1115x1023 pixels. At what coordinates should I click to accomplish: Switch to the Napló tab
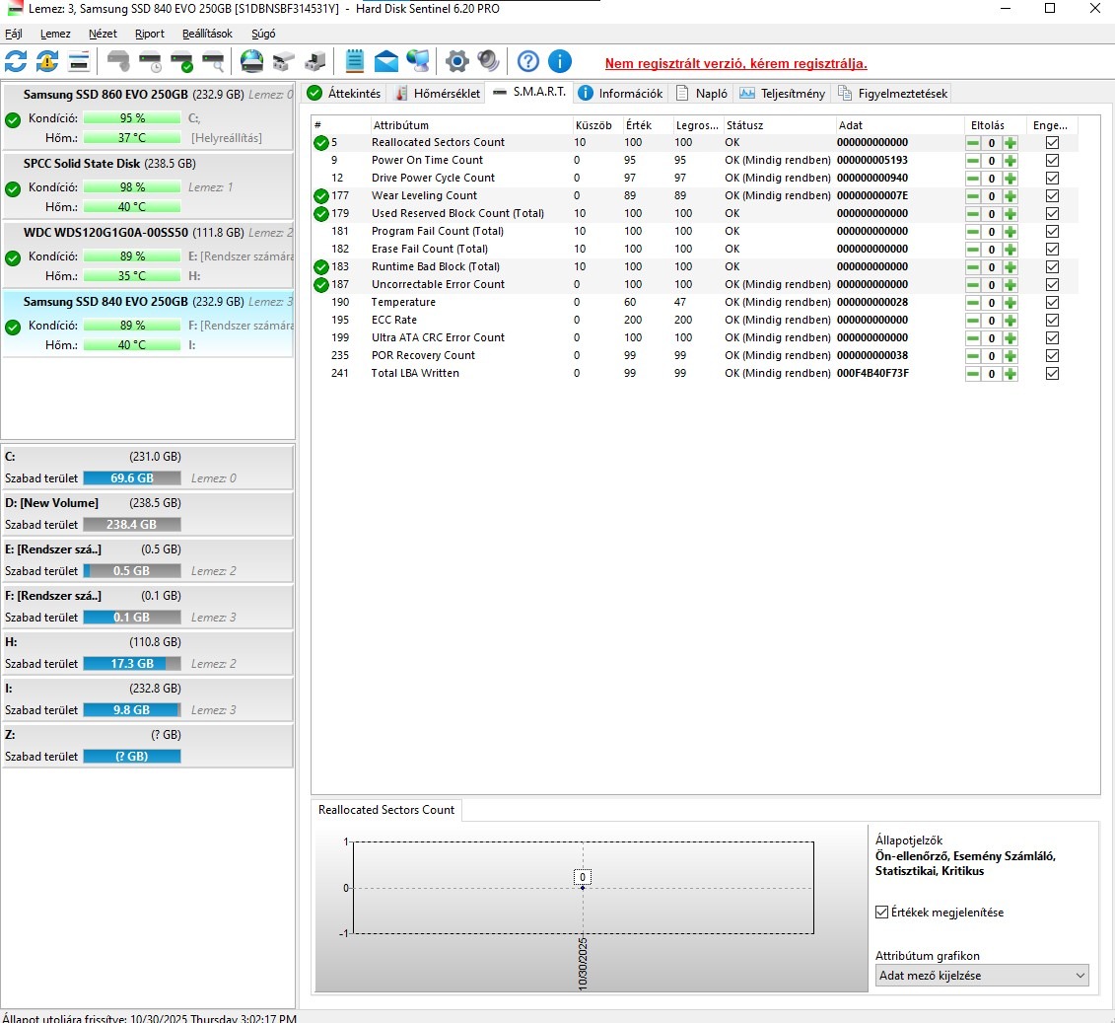coord(702,93)
